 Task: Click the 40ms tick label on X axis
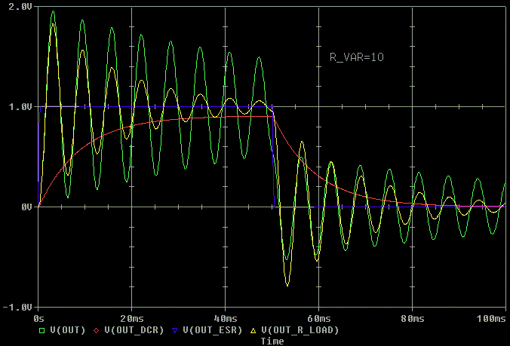(x=225, y=319)
